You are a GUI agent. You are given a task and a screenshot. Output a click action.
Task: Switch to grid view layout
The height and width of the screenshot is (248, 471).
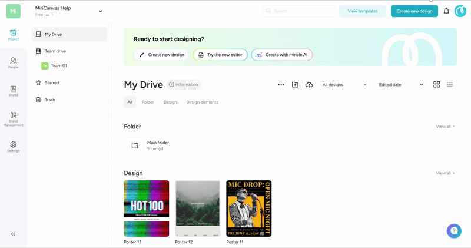(x=436, y=85)
